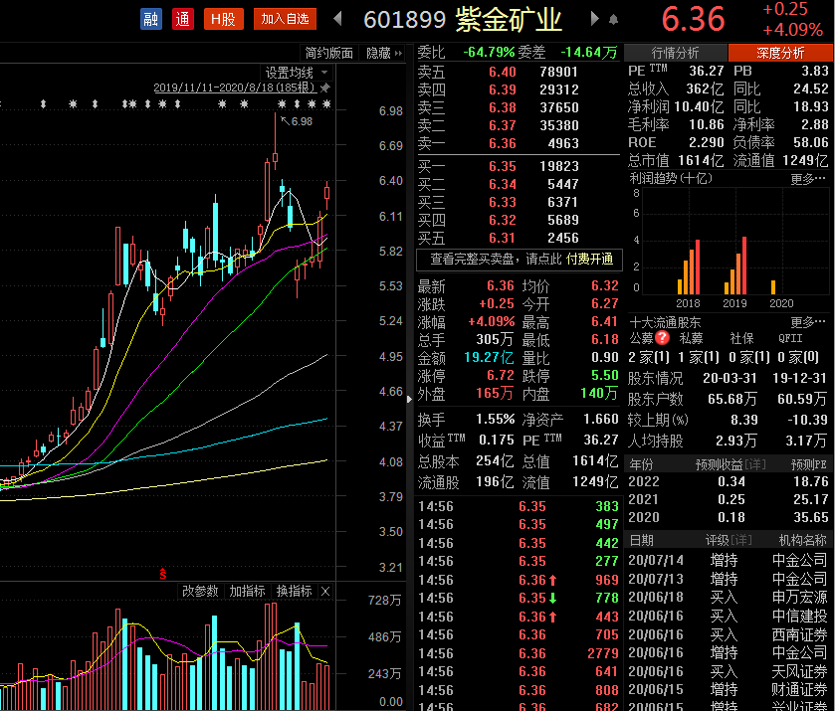Click the 委比 -64.79% value
Viewport: 835px width, 711px height.
489,52
